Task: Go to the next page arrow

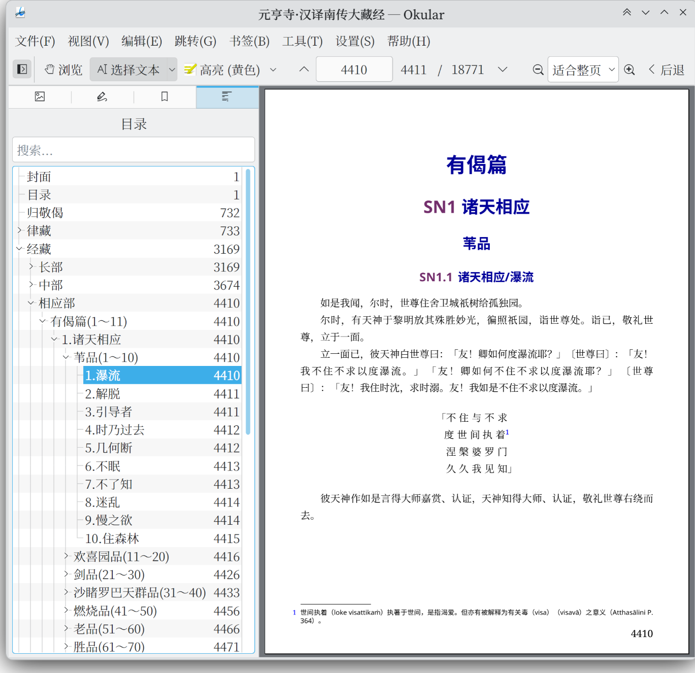Action: click(503, 70)
